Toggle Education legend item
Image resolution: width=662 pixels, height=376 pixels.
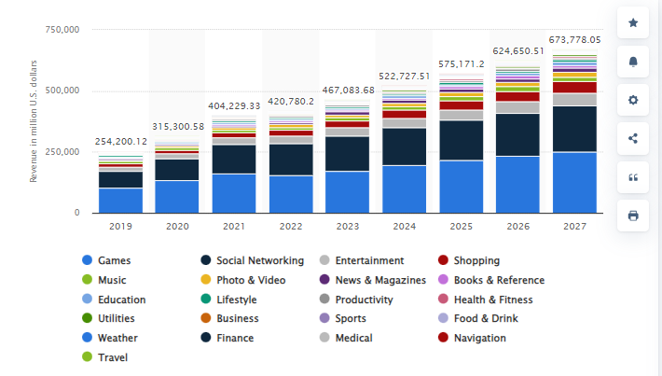tap(114, 299)
